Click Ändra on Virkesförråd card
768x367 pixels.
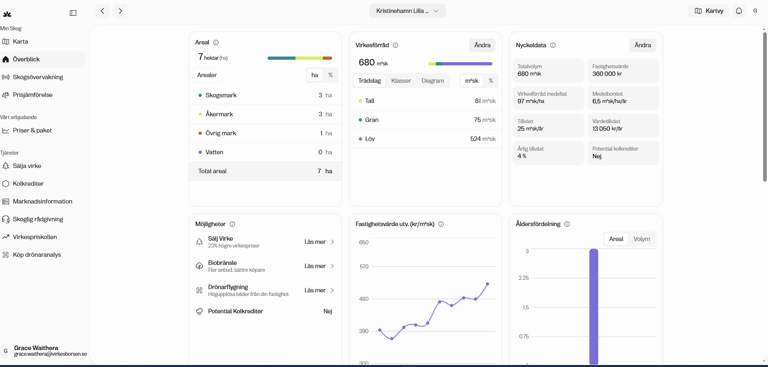[x=482, y=45]
